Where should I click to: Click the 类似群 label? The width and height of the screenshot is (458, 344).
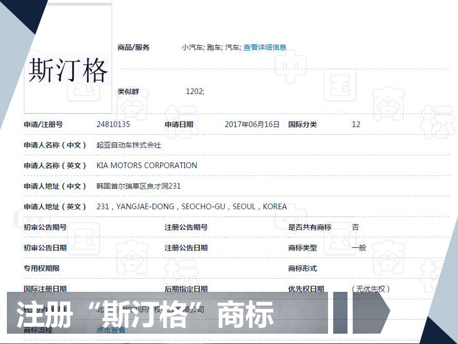pos(128,92)
